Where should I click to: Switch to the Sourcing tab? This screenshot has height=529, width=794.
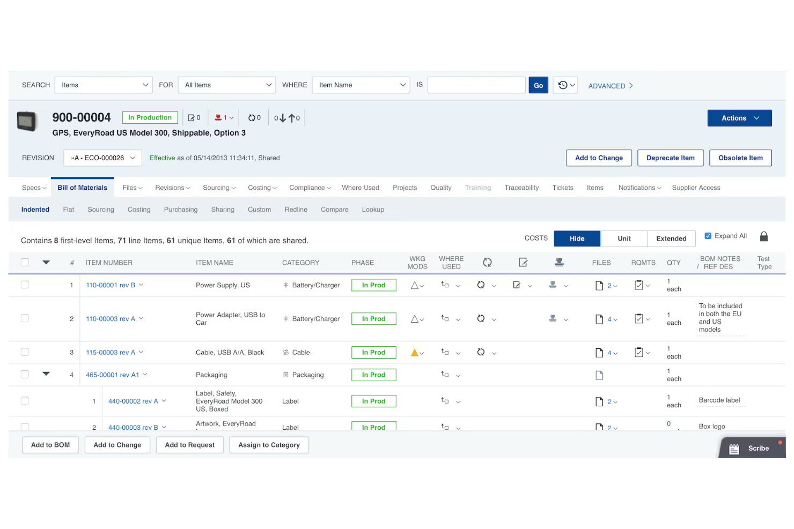216,188
